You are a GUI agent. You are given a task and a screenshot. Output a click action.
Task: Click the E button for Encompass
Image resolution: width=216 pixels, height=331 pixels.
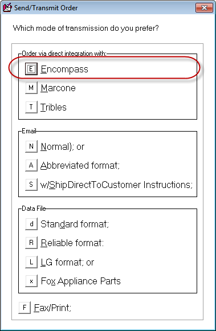click(x=31, y=69)
